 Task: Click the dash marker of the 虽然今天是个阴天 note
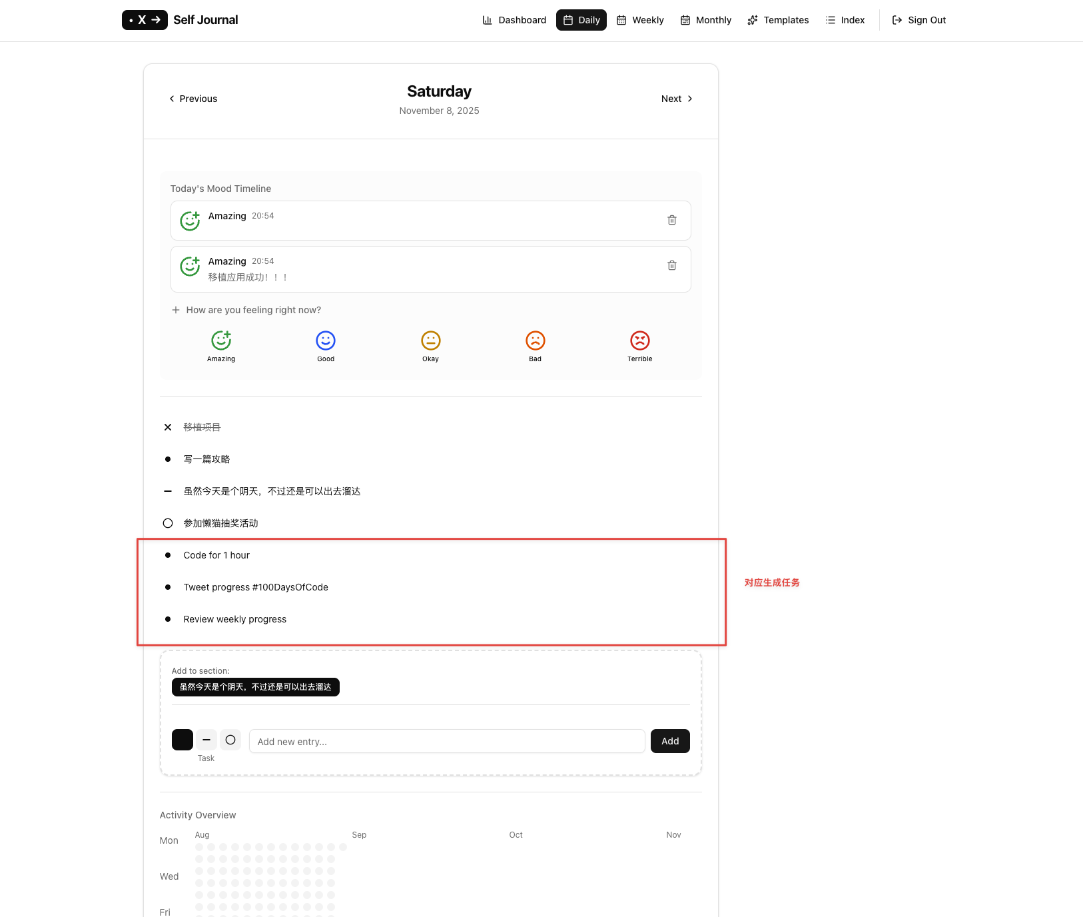[x=168, y=491]
